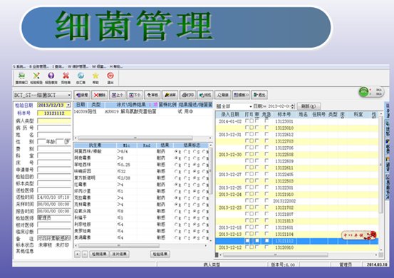
Task: Click the 消审 cancel-audit button
Action: pyautogui.click(x=170, y=95)
